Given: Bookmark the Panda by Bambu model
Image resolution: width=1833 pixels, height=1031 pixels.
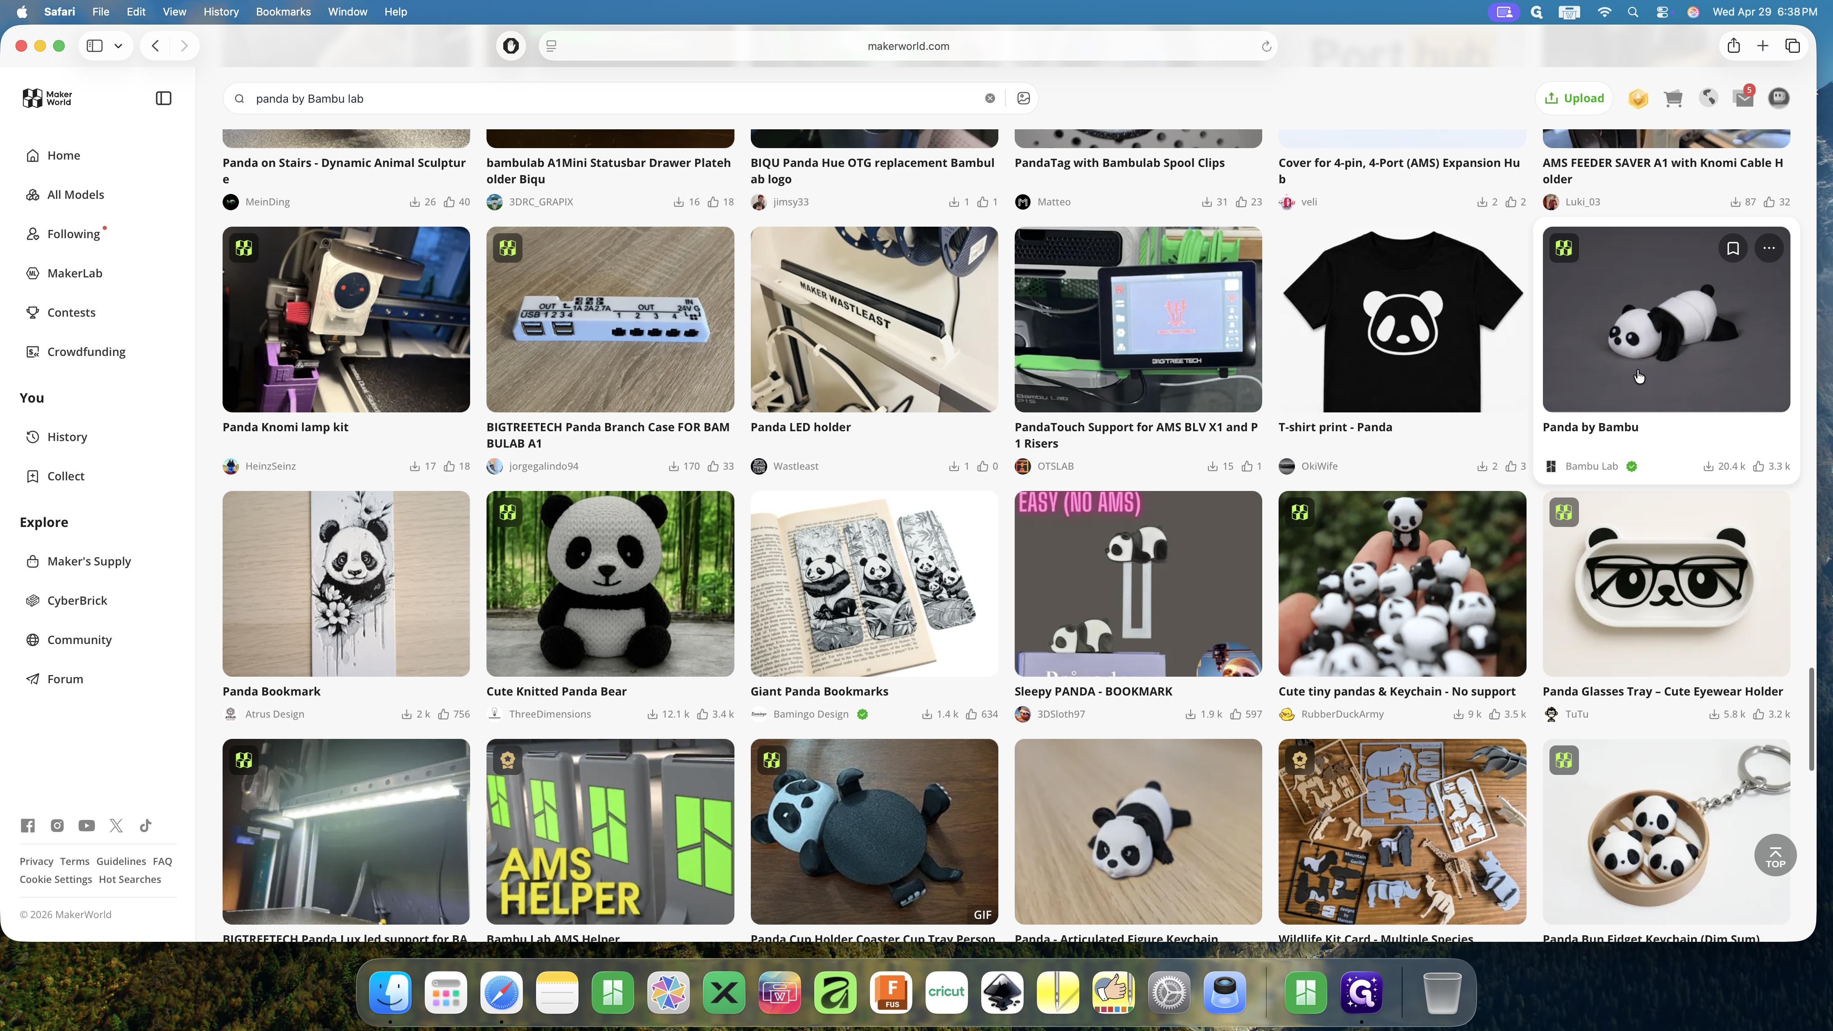Looking at the screenshot, I should pyautogui.click(x=1733, y=248).
